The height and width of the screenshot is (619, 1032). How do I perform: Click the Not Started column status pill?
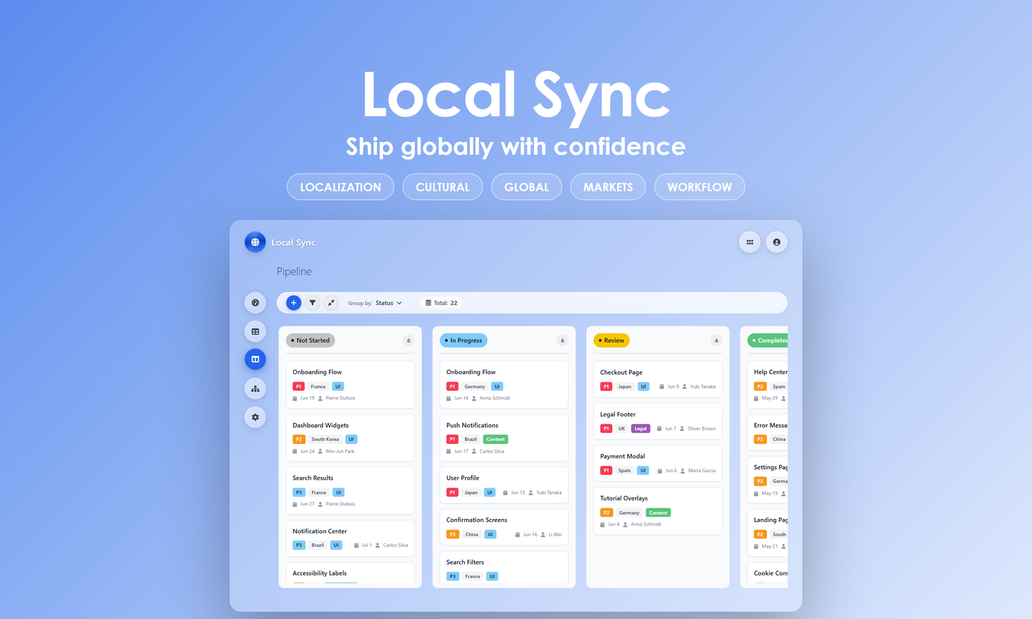click(x=311, y=341)
